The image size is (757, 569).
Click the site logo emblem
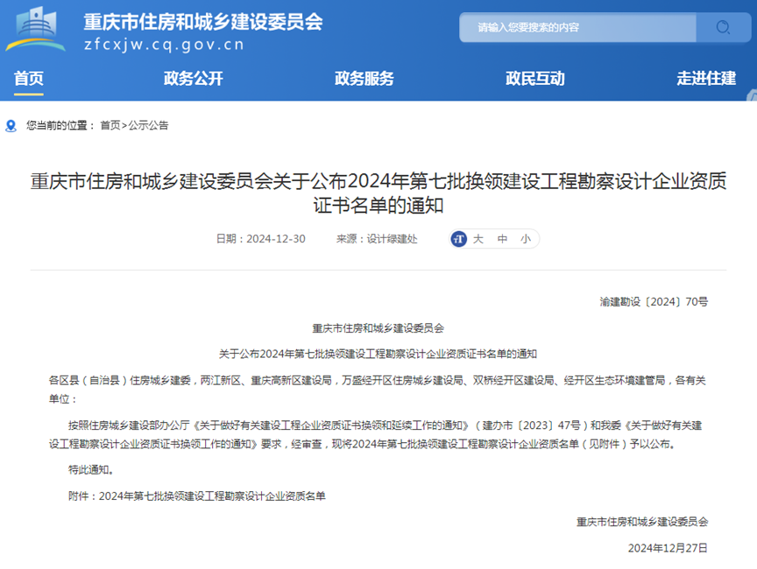(36, 30)
